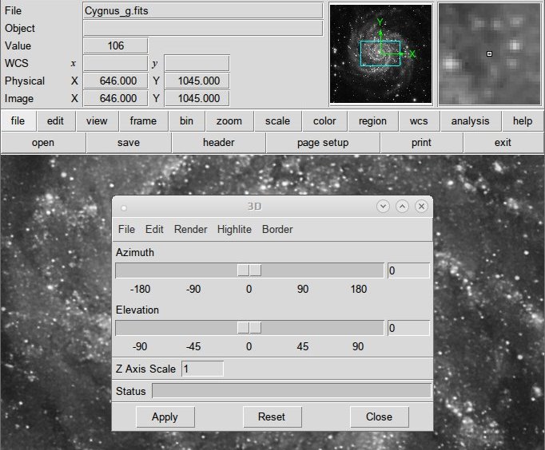Click the Image Y field 1045.000

197,98
